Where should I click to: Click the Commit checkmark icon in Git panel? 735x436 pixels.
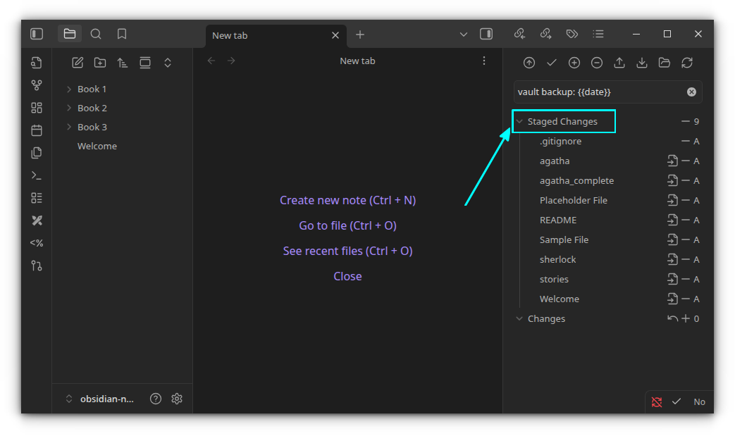[552, 63]
